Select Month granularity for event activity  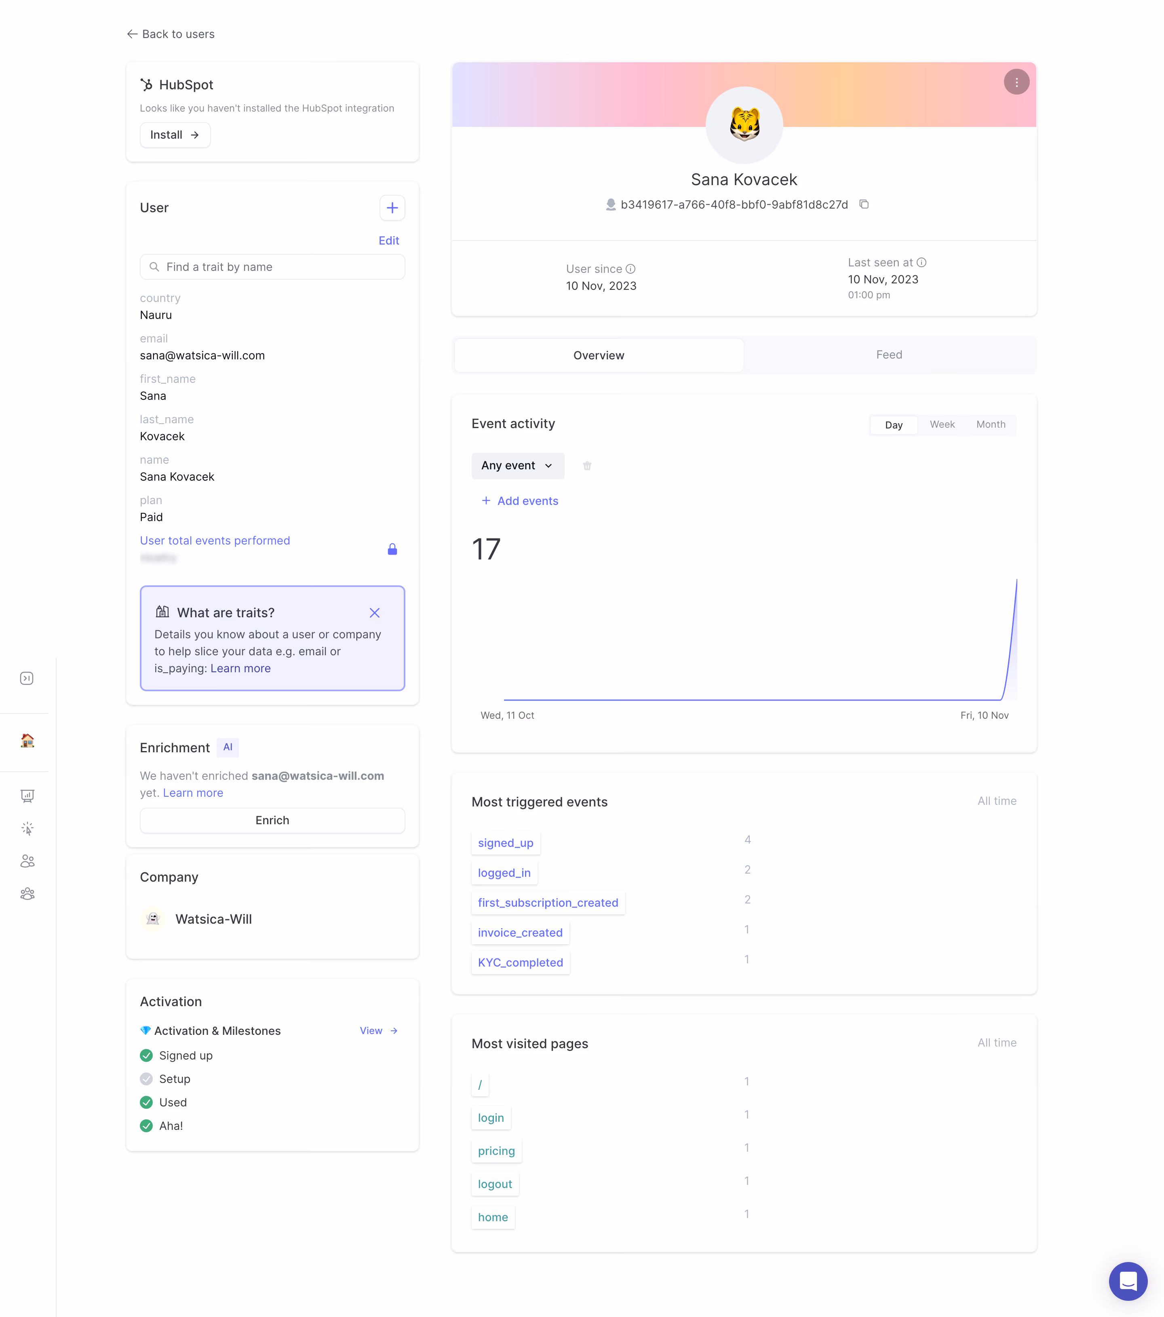[x=990, y=424]
